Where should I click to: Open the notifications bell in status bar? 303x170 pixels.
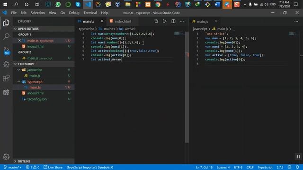(x=297, y=167)
